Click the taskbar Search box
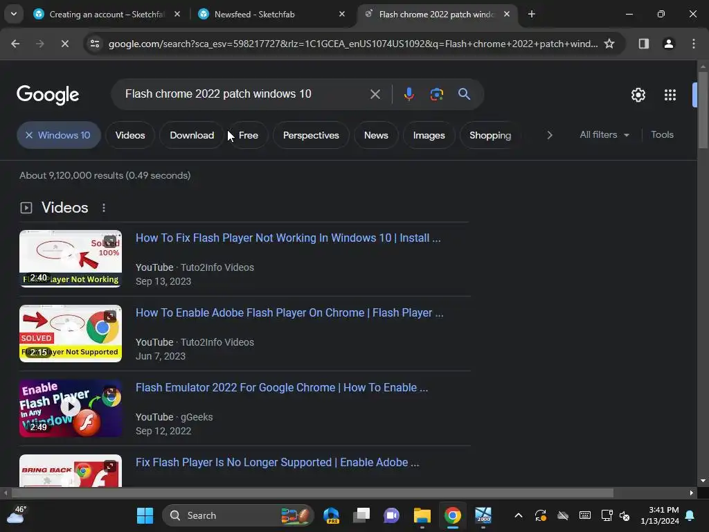The width and height of the screenshot is (709, 532). point(238,515)
